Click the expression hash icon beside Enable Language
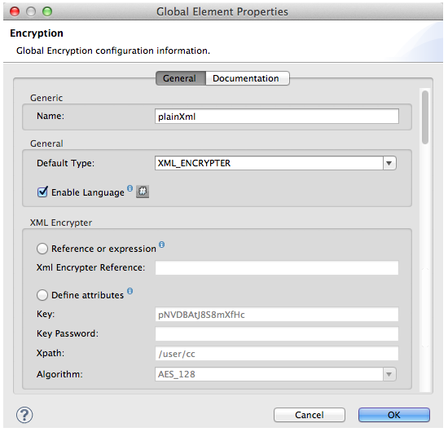Screen dimensions: 448x432 click(x=143, y=192)
